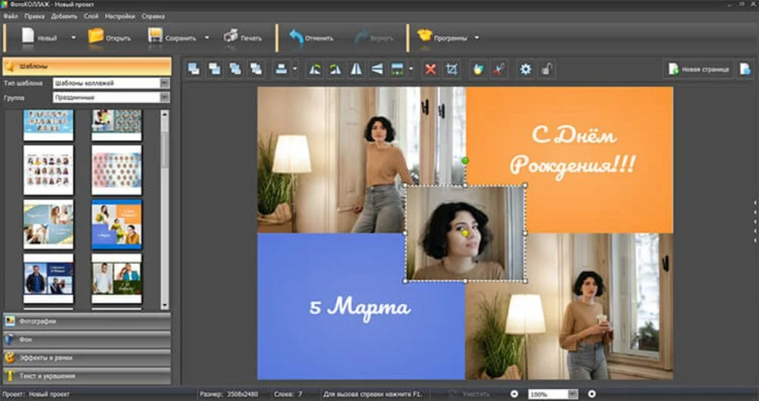Expand the Эффекты и рамки panel
Screen dimensions: 759x401
coord(85,356)
